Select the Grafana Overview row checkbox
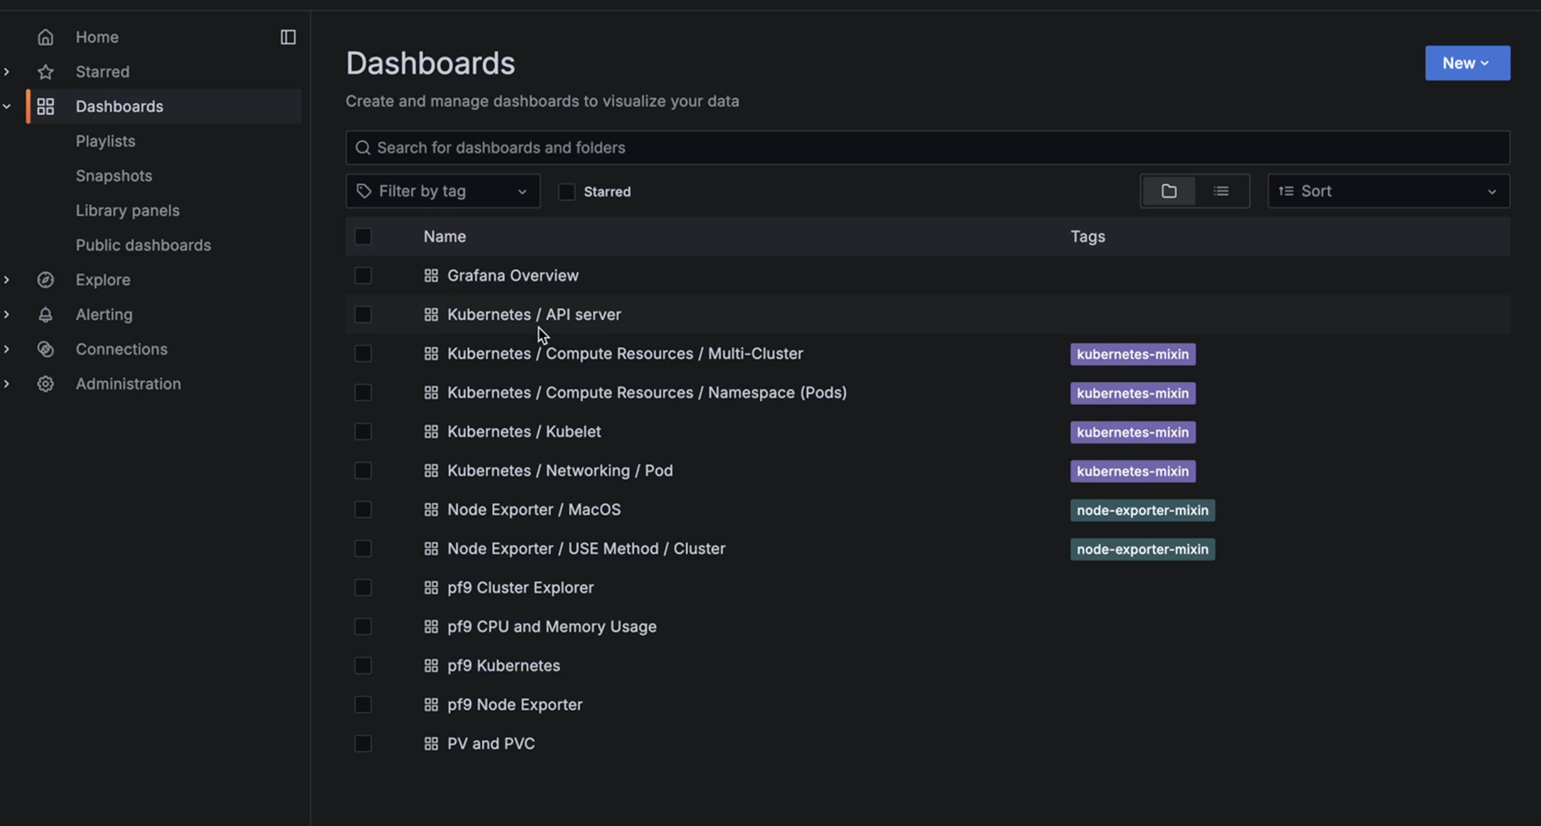 [x=362, y=276]
